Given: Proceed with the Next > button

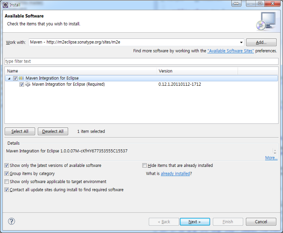Looking at the screenshot, I should (x=195, y=222).
